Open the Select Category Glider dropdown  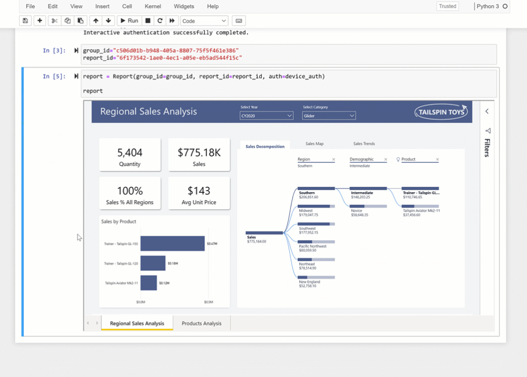328,116
